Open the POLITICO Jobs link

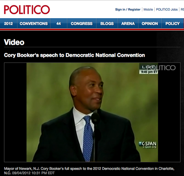[167, 10]
